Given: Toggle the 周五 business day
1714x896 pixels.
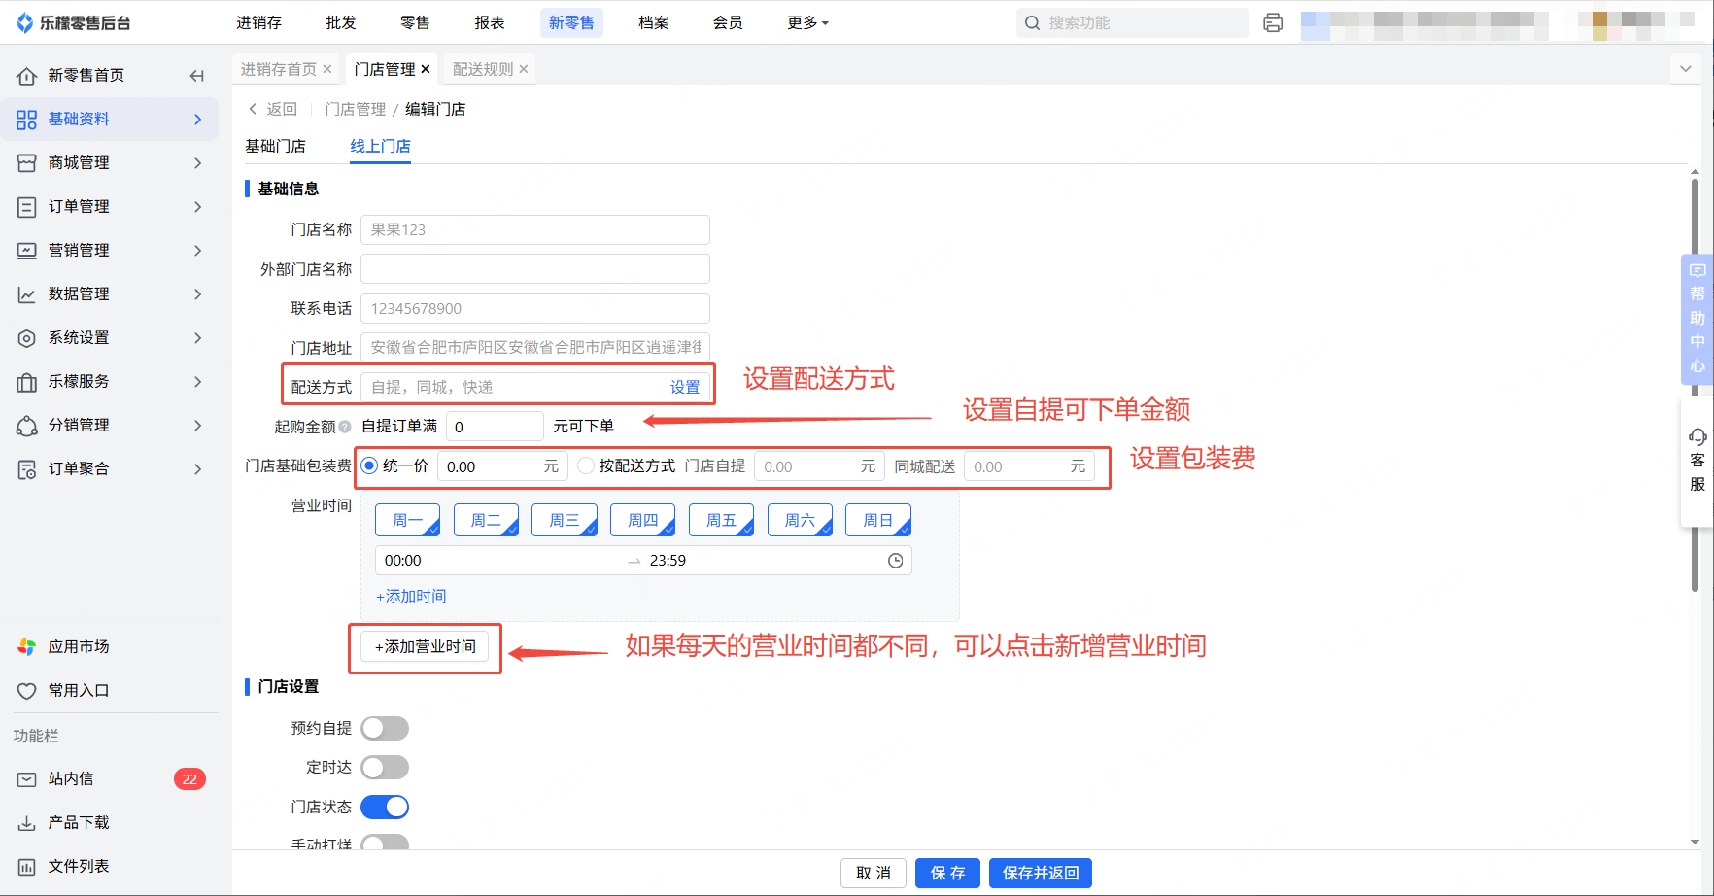Looking at the screenshot, I should [x=721, y=521].
